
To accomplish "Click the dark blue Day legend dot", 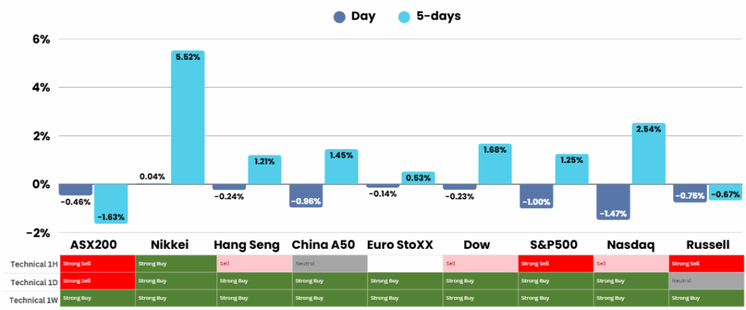I will click(339, 17).
